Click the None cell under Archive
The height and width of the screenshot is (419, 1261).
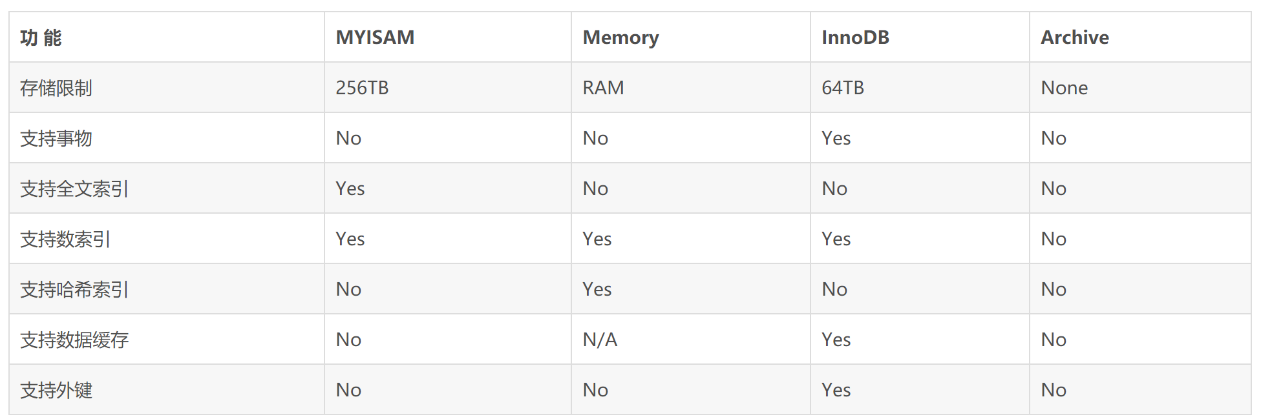(x=1064, y=88)
